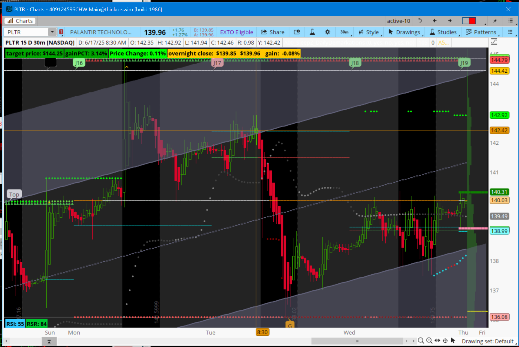
Task: Click the Top label bubble
Action: 14,194
